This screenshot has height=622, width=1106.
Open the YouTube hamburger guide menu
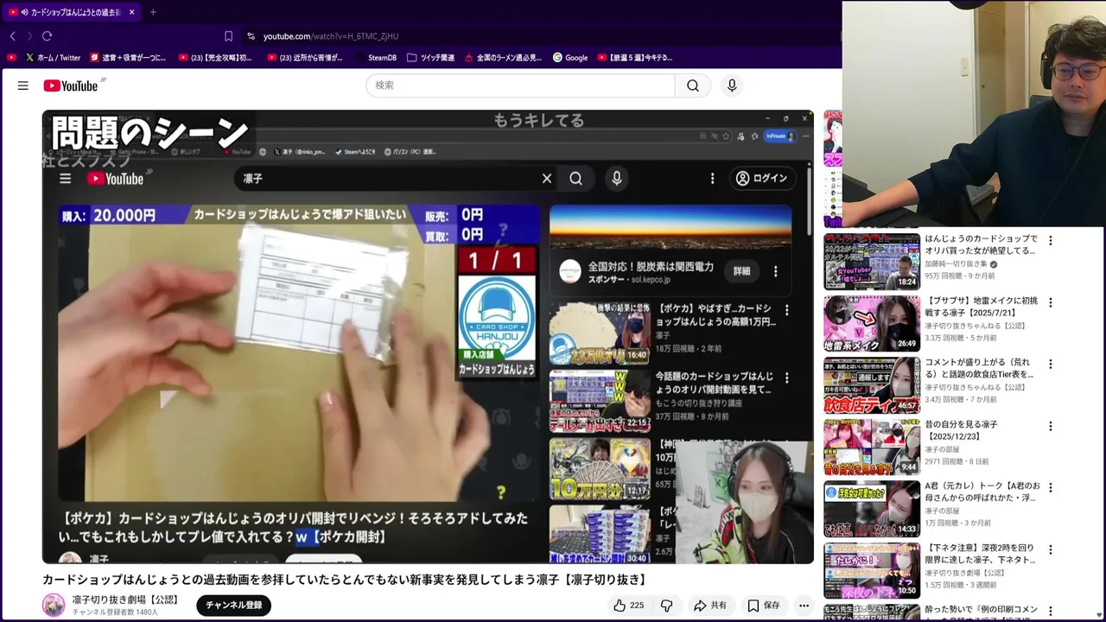23,86
